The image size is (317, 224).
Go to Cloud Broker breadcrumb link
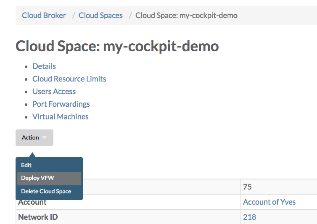pyautogui.click(x=44, y=16)
